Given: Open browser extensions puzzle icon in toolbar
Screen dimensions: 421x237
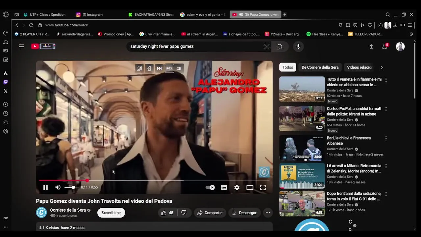Looking at the screenshot, I should (x=381, y=25).
